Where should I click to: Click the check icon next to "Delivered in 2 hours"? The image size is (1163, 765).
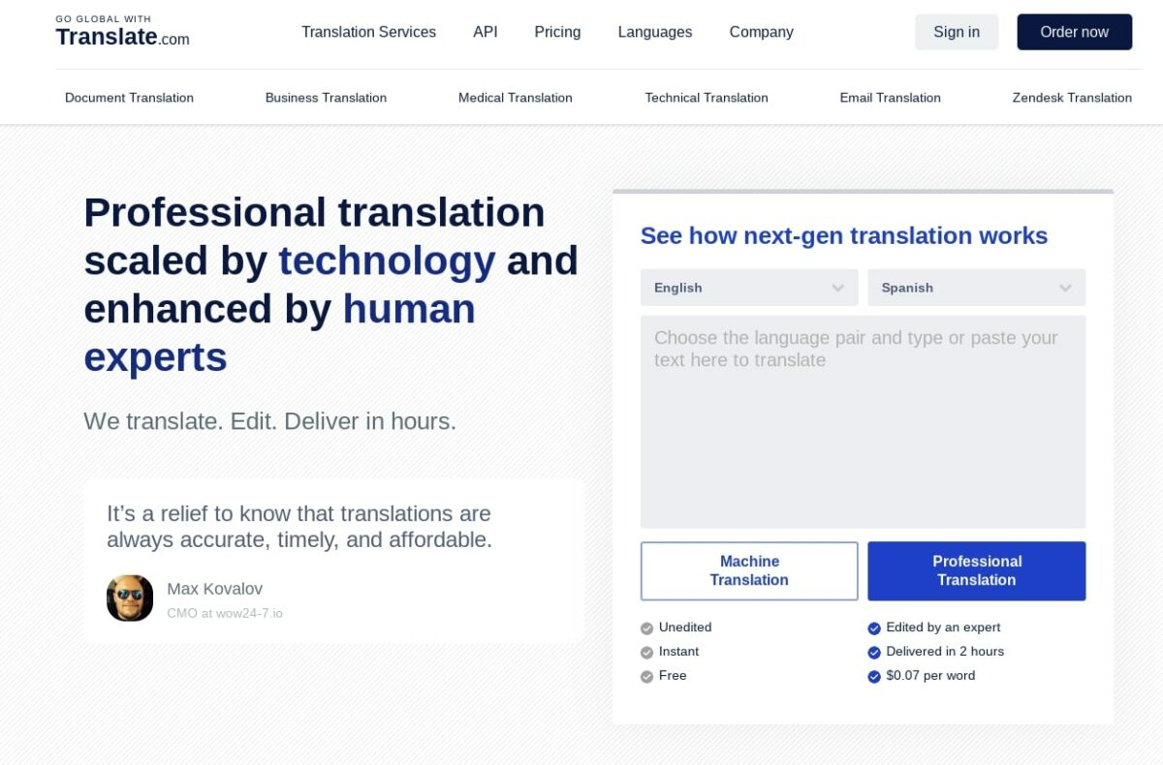click(874, 652)
